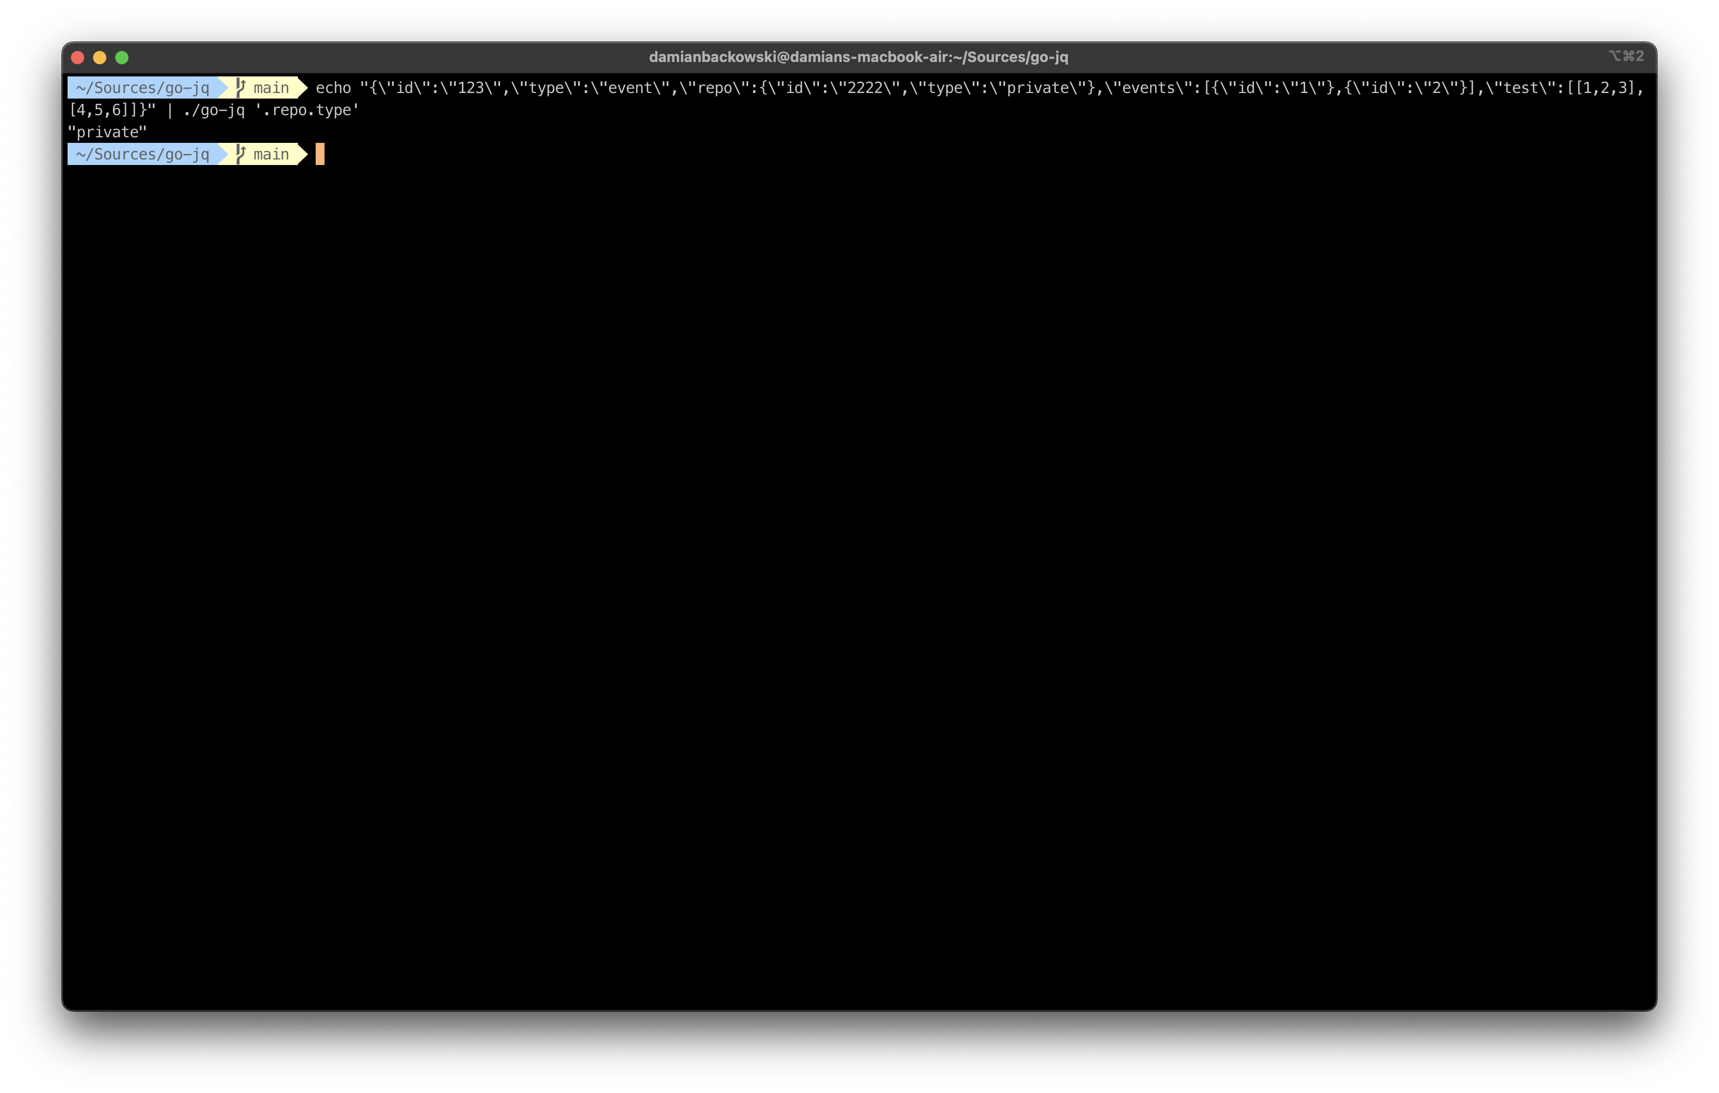Click the ./go-jq executable in the command

(x=213, y=110)
